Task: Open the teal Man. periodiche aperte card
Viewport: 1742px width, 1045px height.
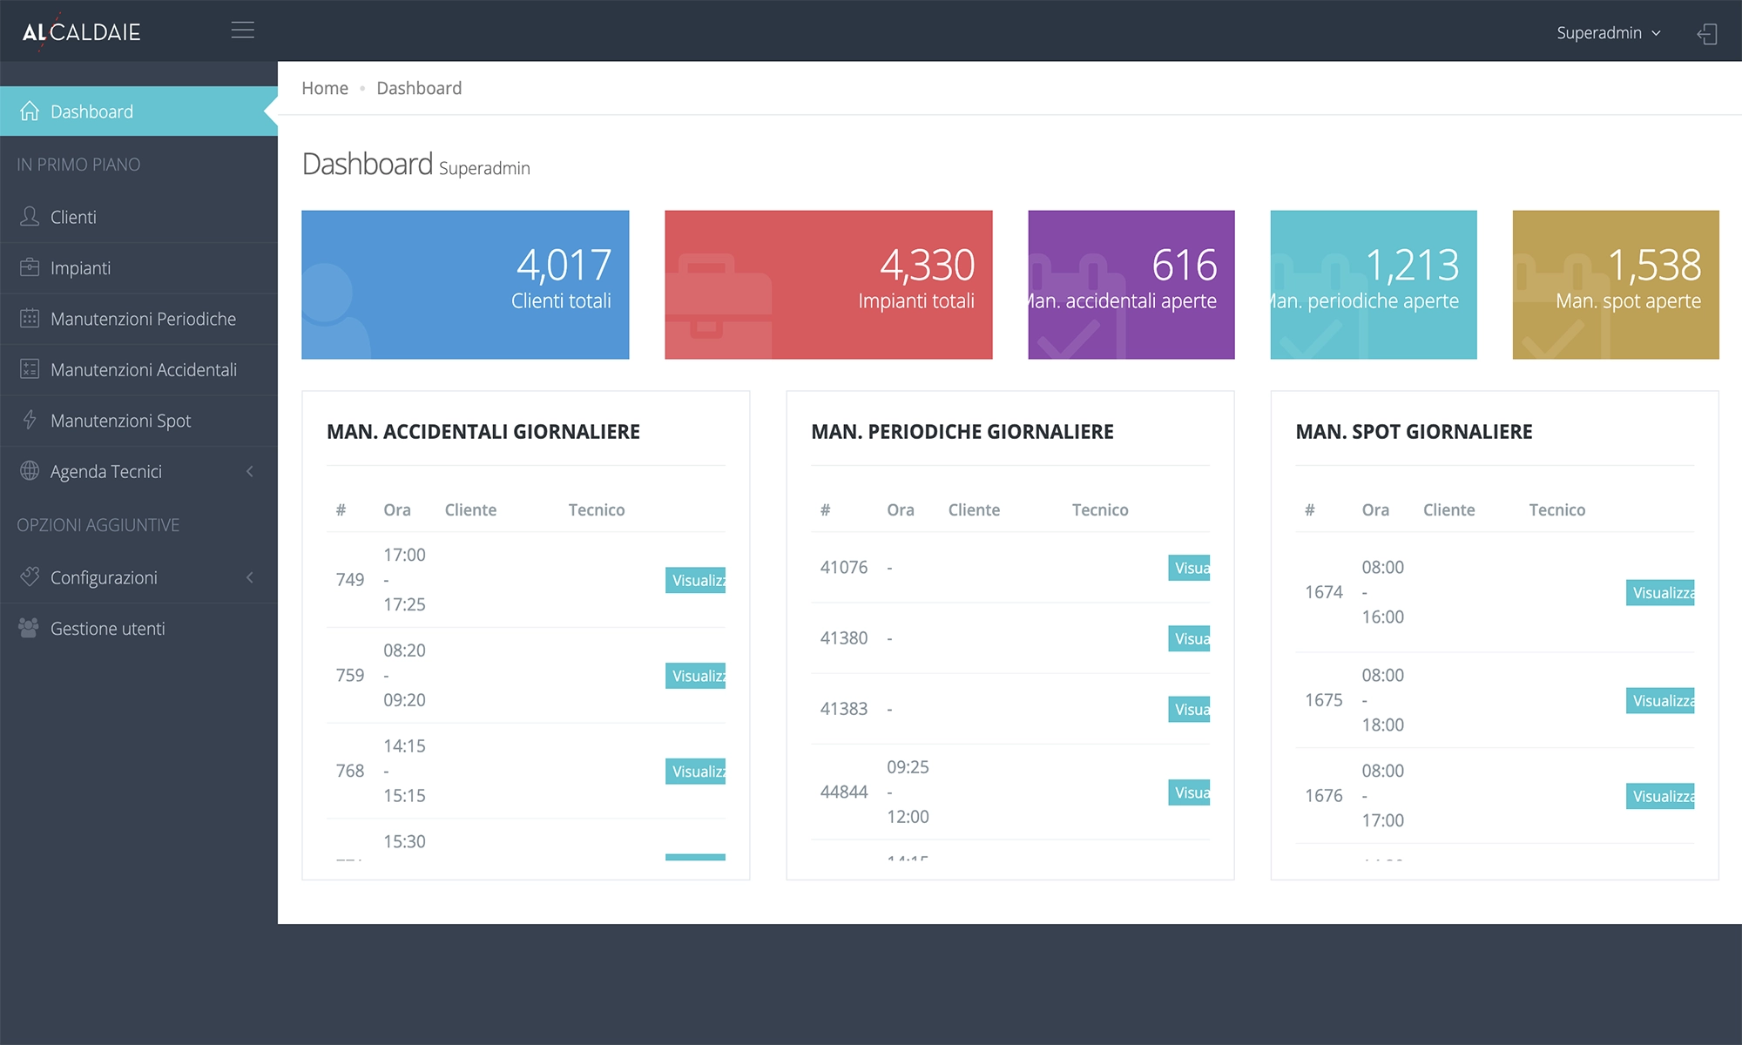Action: 1374,285
